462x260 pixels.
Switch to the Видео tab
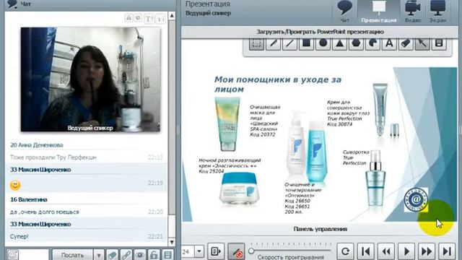pos(412,12)
